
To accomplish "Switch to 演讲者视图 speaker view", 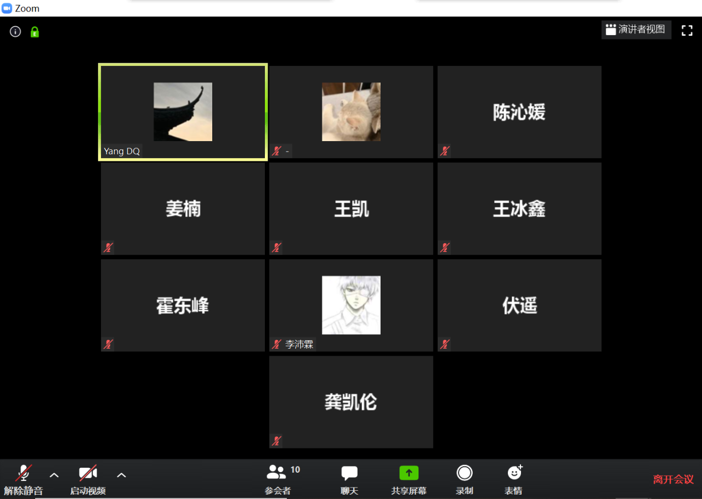I will point(636,30).
